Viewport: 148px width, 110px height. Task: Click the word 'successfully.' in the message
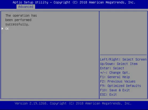click(17, 24)
